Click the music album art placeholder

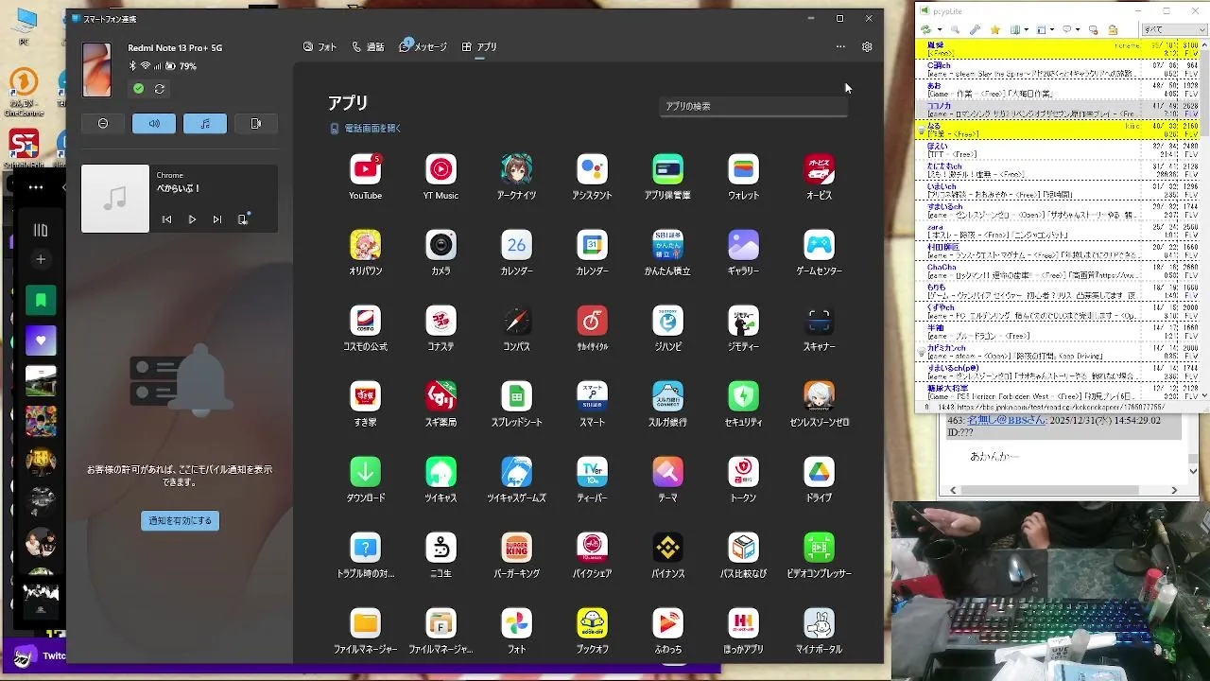click(x=115, y=199)
